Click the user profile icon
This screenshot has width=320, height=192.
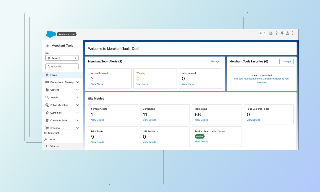click(287, 33)
